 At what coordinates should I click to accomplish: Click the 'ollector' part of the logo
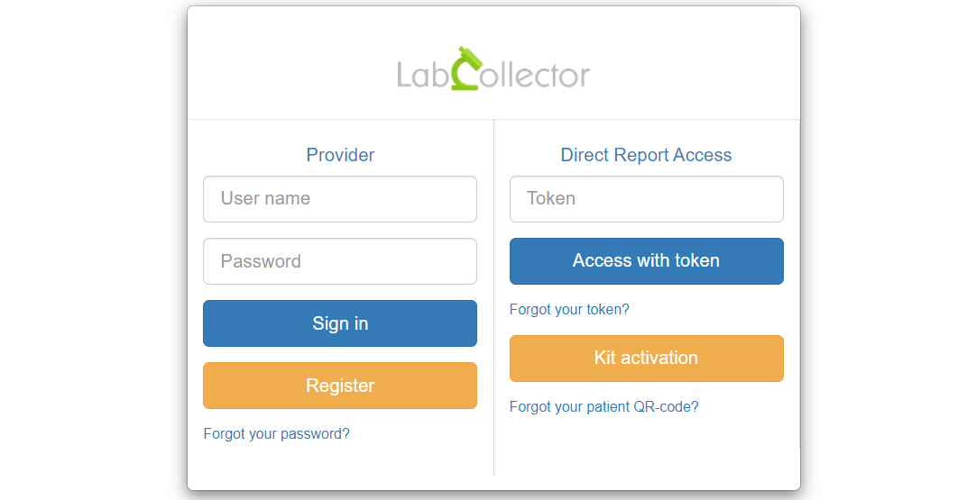[535, 75]
